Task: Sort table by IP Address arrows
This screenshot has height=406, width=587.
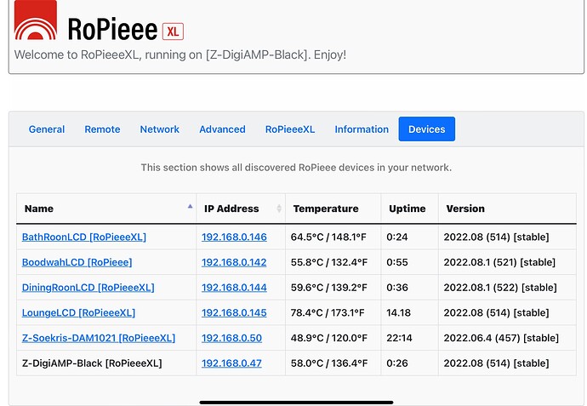Action: click(279, 209)
